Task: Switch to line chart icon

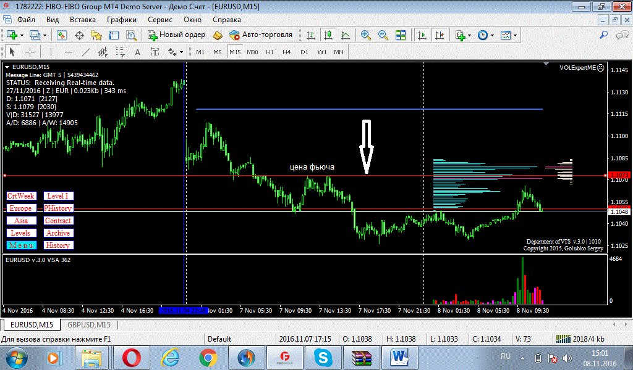Action: [346, 35]
